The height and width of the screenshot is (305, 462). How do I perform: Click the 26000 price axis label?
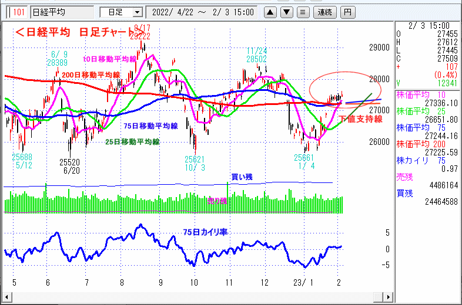379,142
